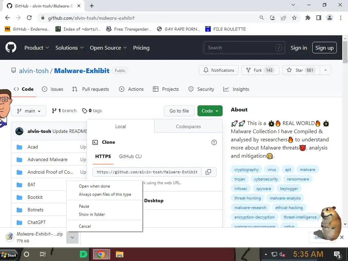Copy the HTTPS clone URL to clipboard

tap(208, 172)
